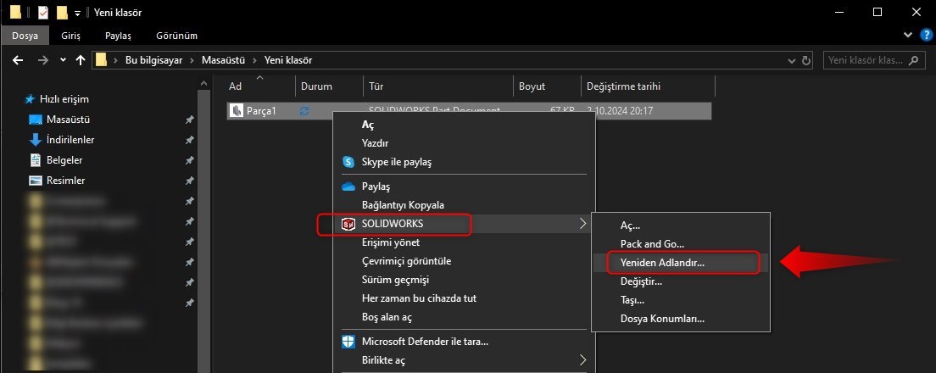Select Hızlı erişim in navigation pane
Viewport: 936px width, 373px height.
[x=64, y=99]
